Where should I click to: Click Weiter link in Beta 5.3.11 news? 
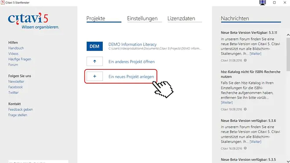click(x=255, y=54)
